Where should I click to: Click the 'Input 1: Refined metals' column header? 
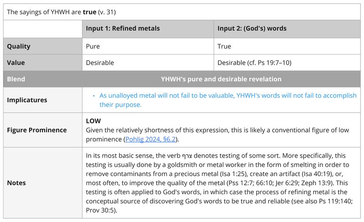point(123,29)
